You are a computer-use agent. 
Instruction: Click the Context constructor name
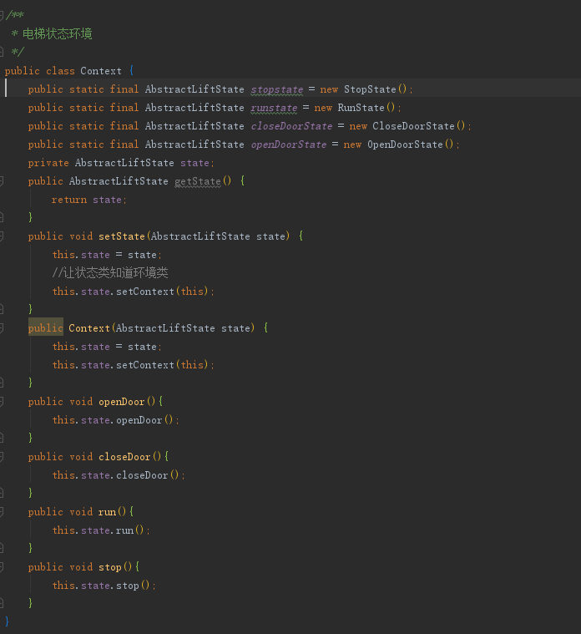(89, 328)
